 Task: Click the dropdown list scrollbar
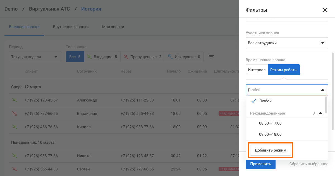click(326, 103)
